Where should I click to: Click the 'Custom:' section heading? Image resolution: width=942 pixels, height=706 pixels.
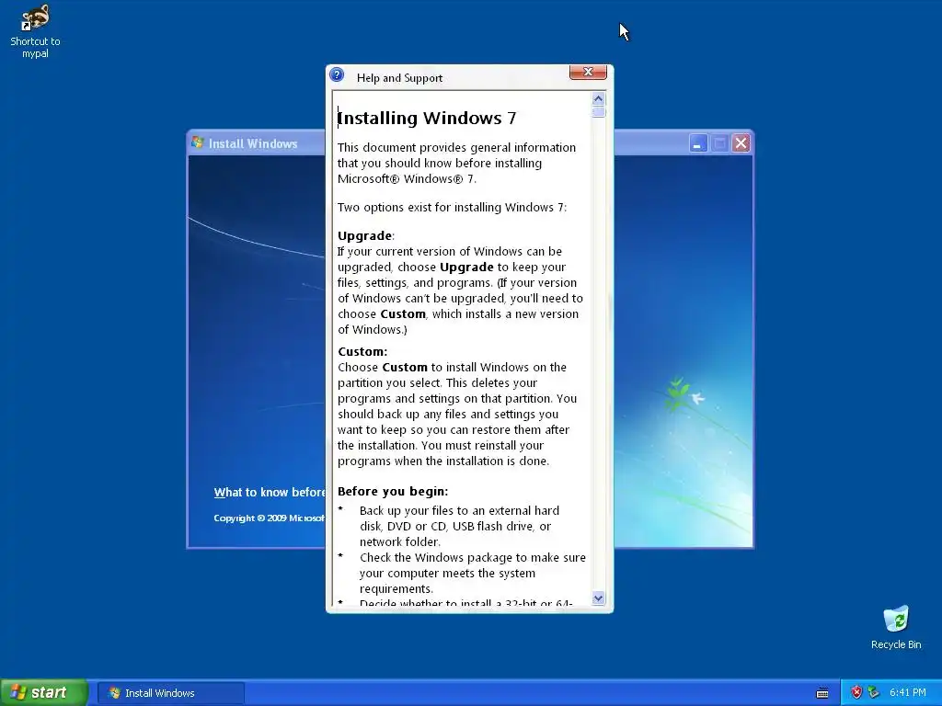(362, 352)
